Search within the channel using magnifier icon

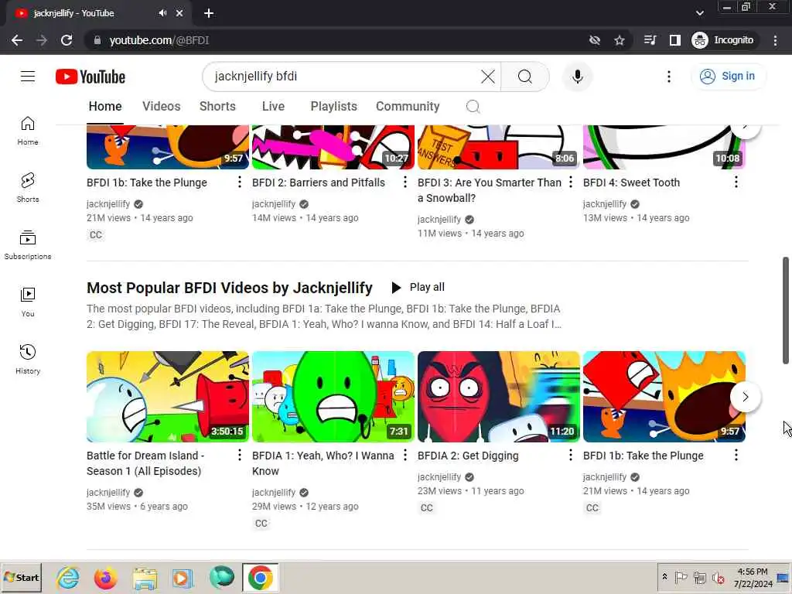click(473, 107)
